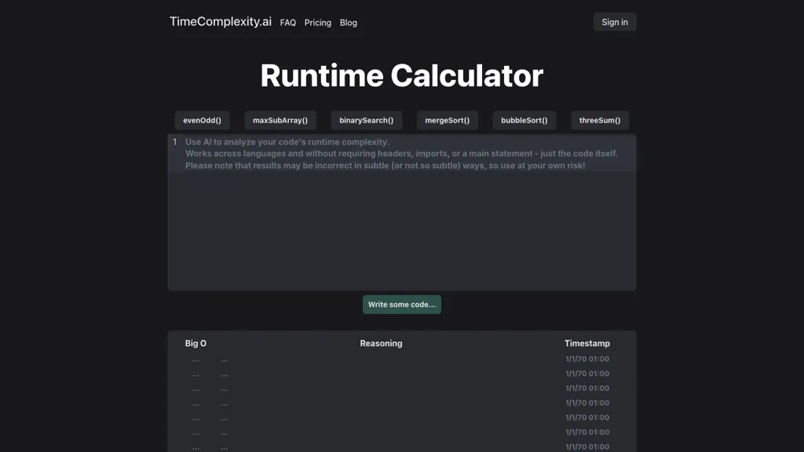
Task: Open the Sign in dialog
Action: point(614,22)
